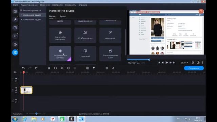Open the Масштаб и панорама tool
217x122 pixels.
pyautogui.click(x=60, y=35)
